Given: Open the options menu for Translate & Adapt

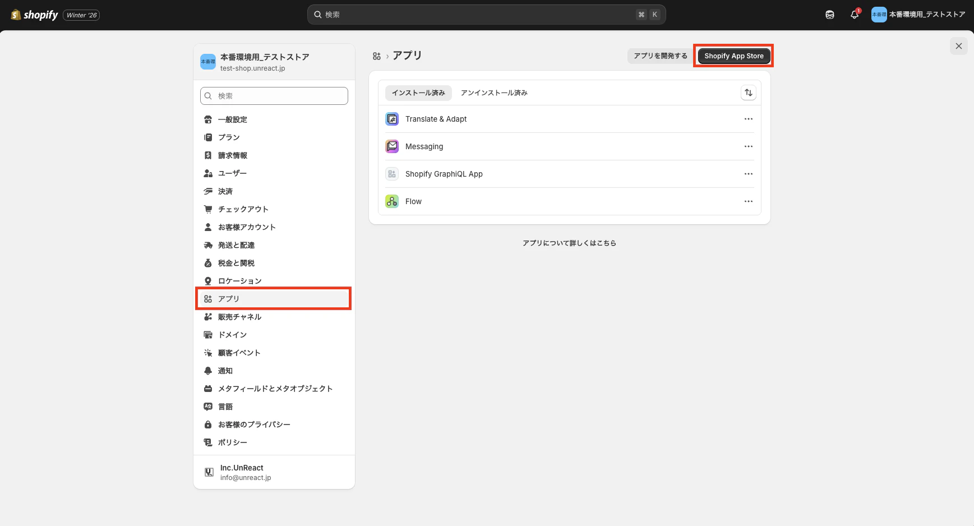Looking at the screenshot, I should point(748,118).
